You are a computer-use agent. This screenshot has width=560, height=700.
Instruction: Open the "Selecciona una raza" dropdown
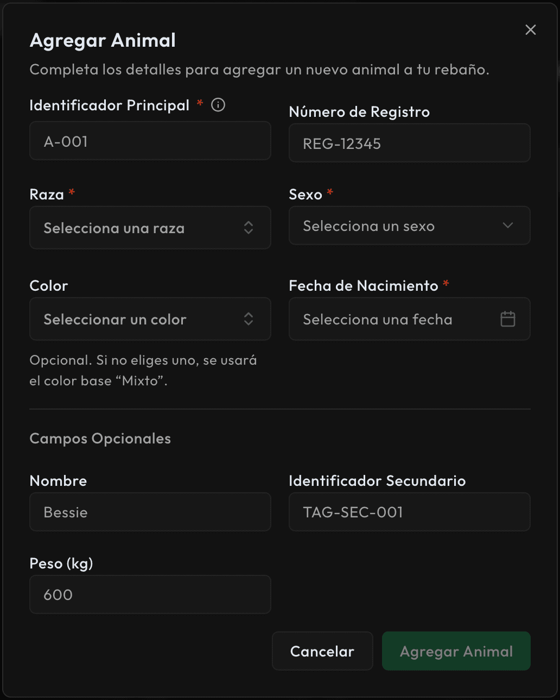coord(141,228)
